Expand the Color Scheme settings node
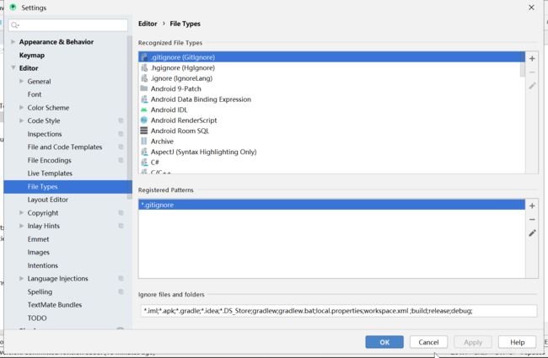Viewport: 548px width, 358px height. [21, 108]
